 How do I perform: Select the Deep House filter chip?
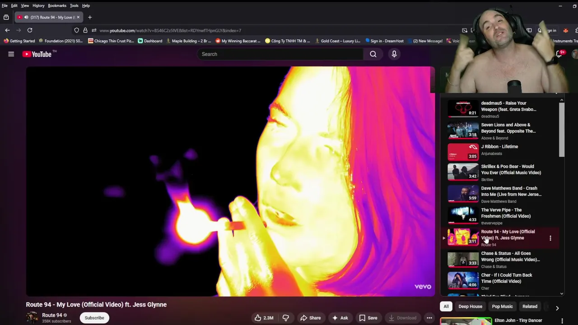click(470, 306)
